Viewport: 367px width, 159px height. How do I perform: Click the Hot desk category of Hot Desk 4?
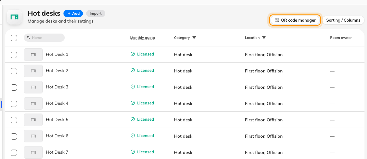(x=183, y=104)
